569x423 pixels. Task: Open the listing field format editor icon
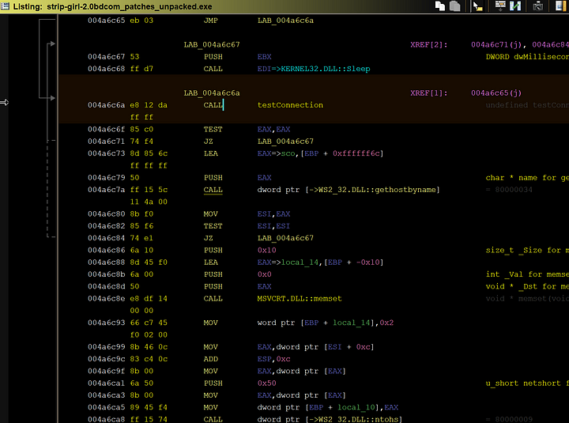[500, 6]
